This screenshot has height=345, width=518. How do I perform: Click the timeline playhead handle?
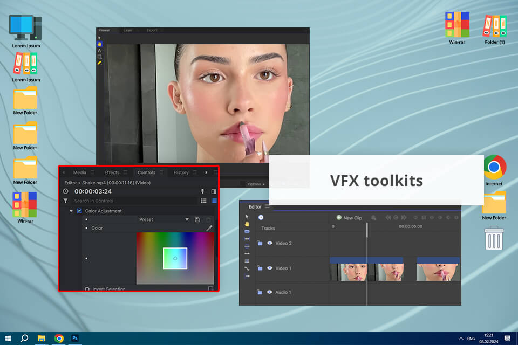(x=367, y=230)
